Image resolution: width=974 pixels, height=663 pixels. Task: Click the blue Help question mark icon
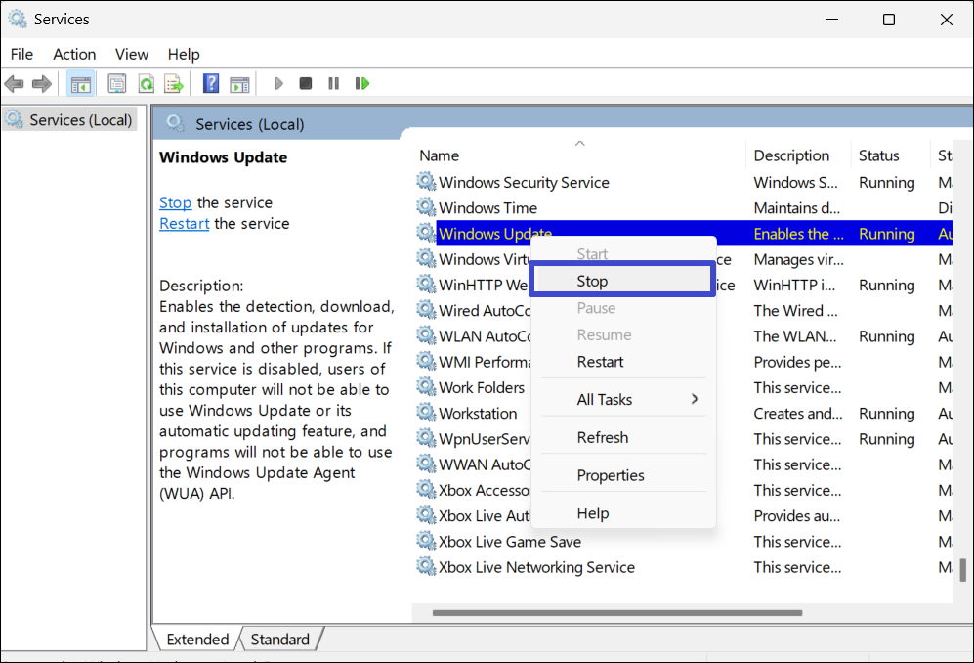point(211,84)
